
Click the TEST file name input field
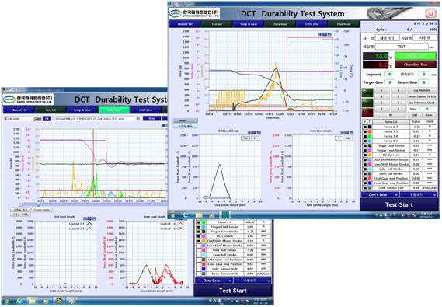pos(402,47)
